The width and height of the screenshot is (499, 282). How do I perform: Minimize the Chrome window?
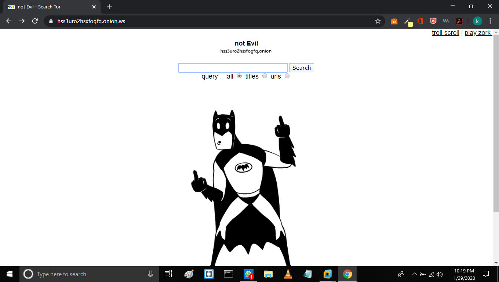452,6
